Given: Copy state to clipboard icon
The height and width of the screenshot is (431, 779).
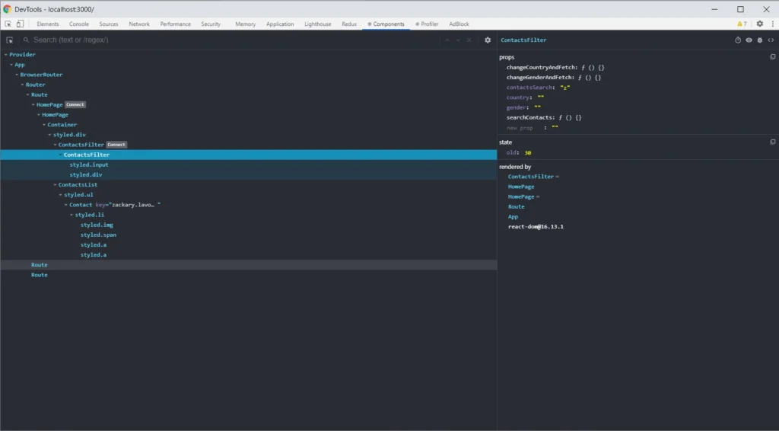Looking at the screenshot, I should click(x=773, y=142).
